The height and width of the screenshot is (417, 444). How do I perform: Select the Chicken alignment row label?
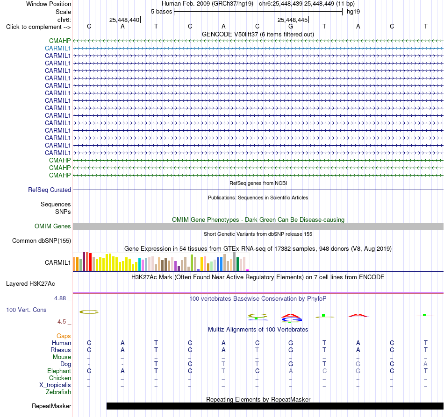pyautogui.click(x=60, y=378)
